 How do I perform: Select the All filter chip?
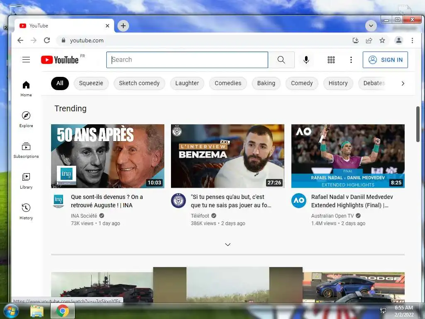pos(60,83)
